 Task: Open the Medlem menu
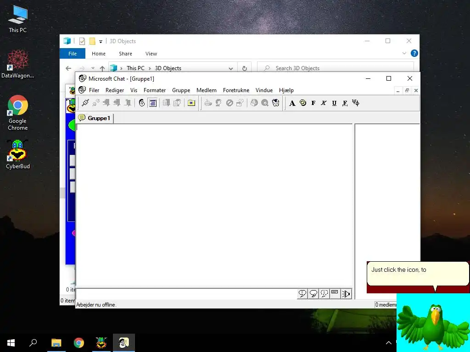click(207, 90)
